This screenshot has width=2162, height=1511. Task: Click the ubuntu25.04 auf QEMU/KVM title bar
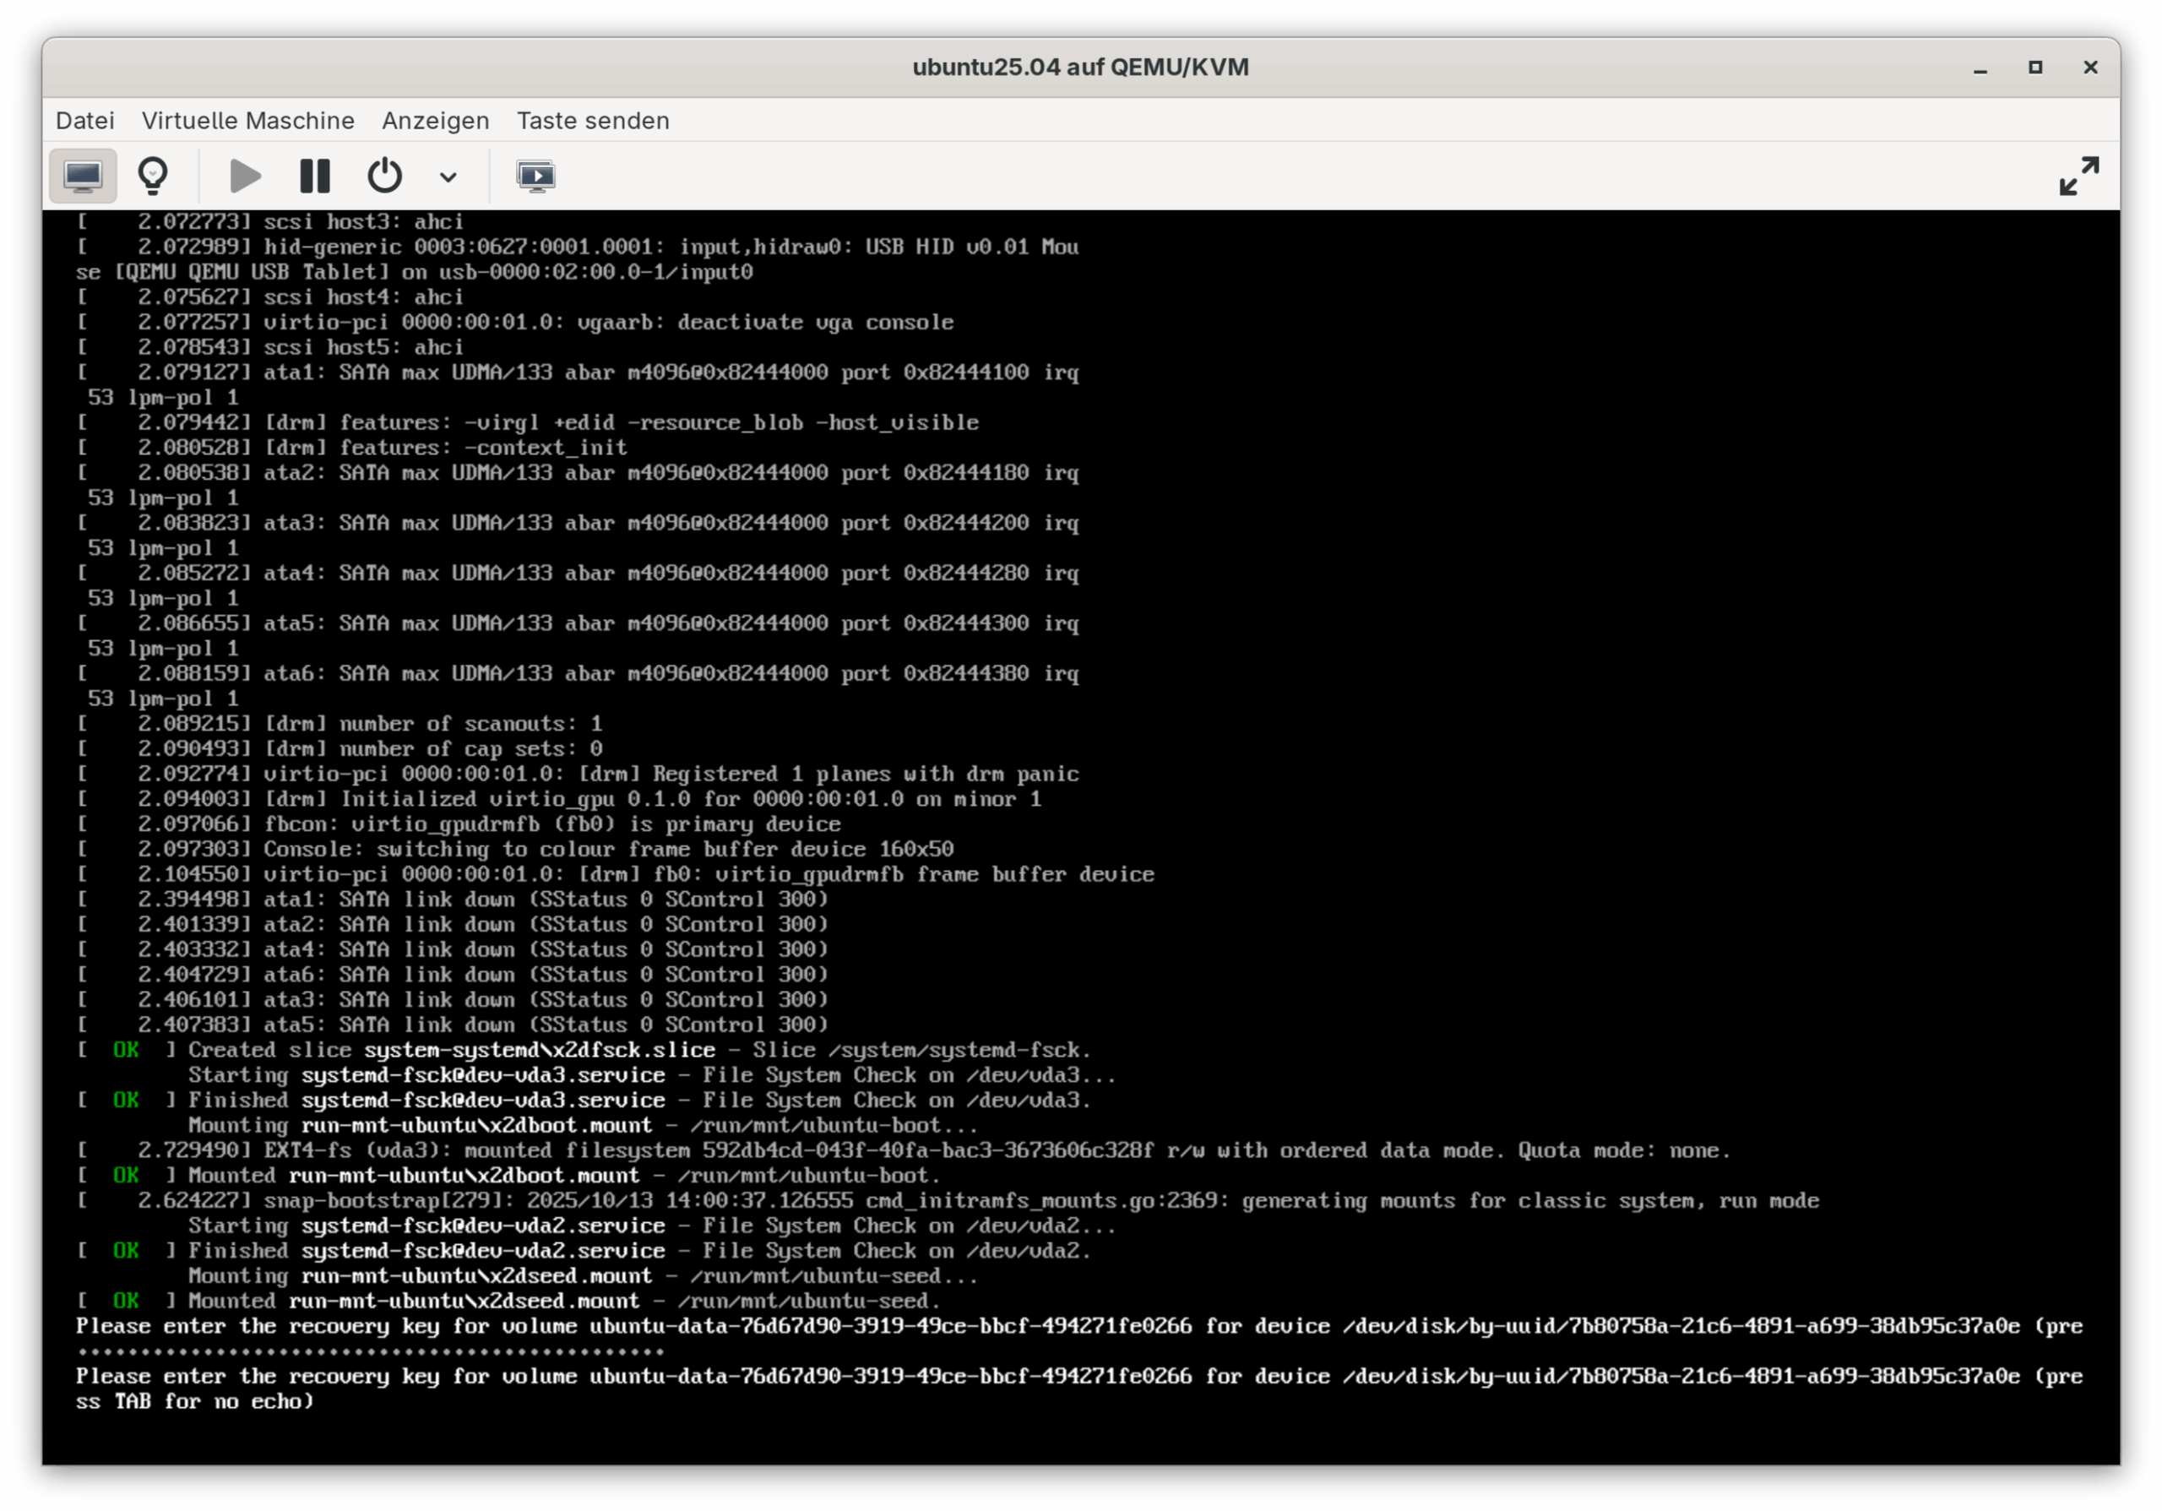(1079, 68)
